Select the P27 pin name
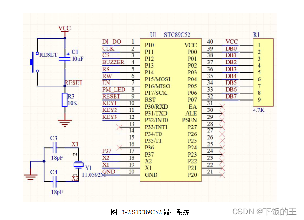Image resolution: width=304 pixels, height=220 pixels. (192, 127)
